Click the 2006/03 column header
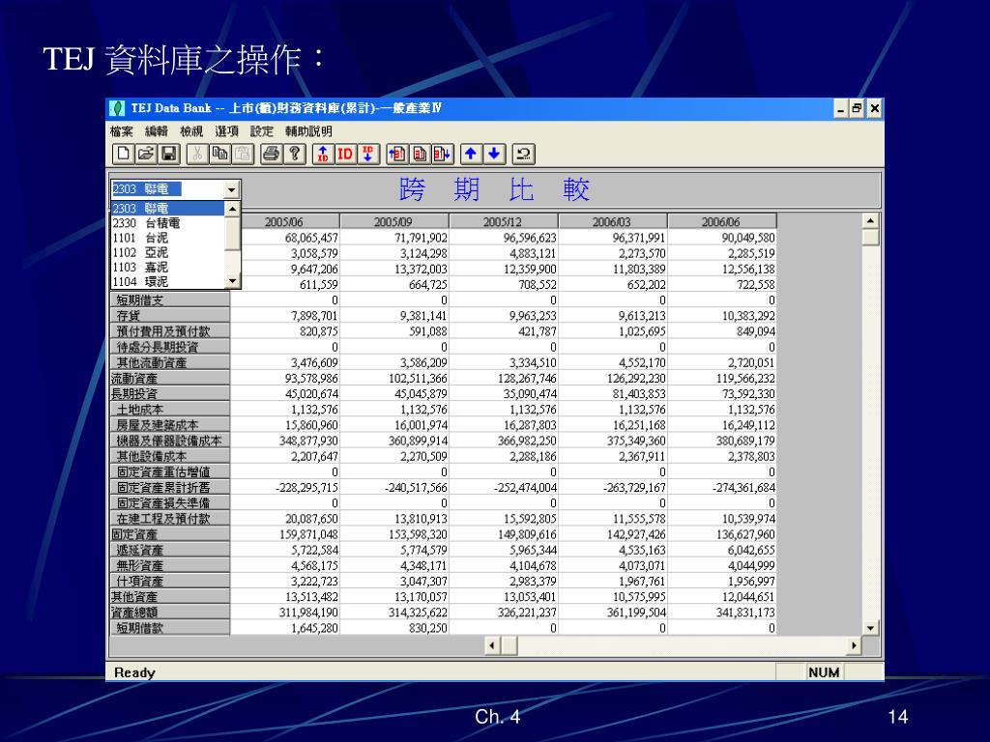The image size is (990, 742). pyautogui.click(x=612, y=221)
